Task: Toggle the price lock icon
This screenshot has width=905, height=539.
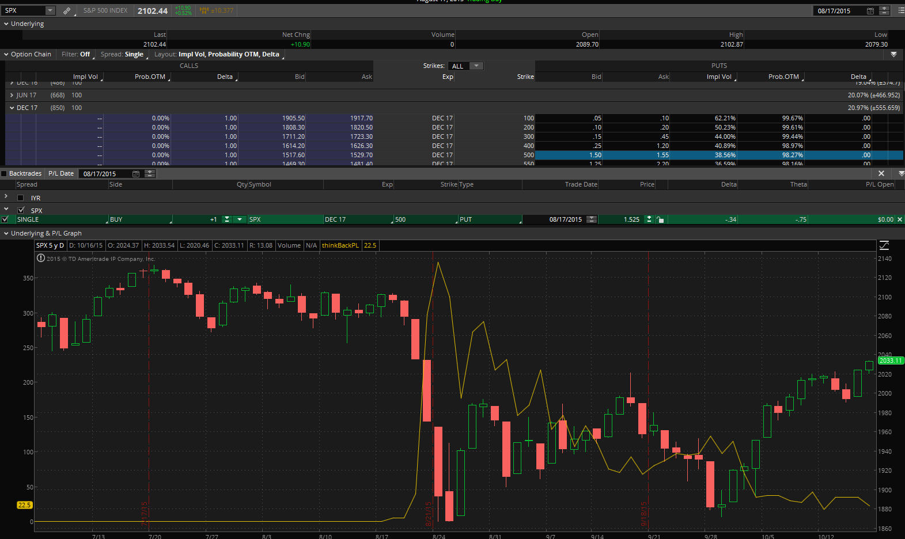Action: [x=660, y=219]
